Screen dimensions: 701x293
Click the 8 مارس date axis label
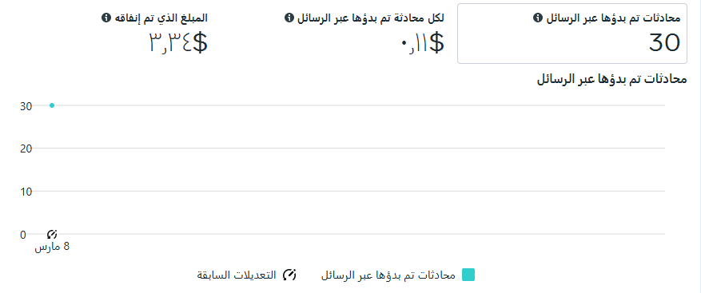click(52, 247)
